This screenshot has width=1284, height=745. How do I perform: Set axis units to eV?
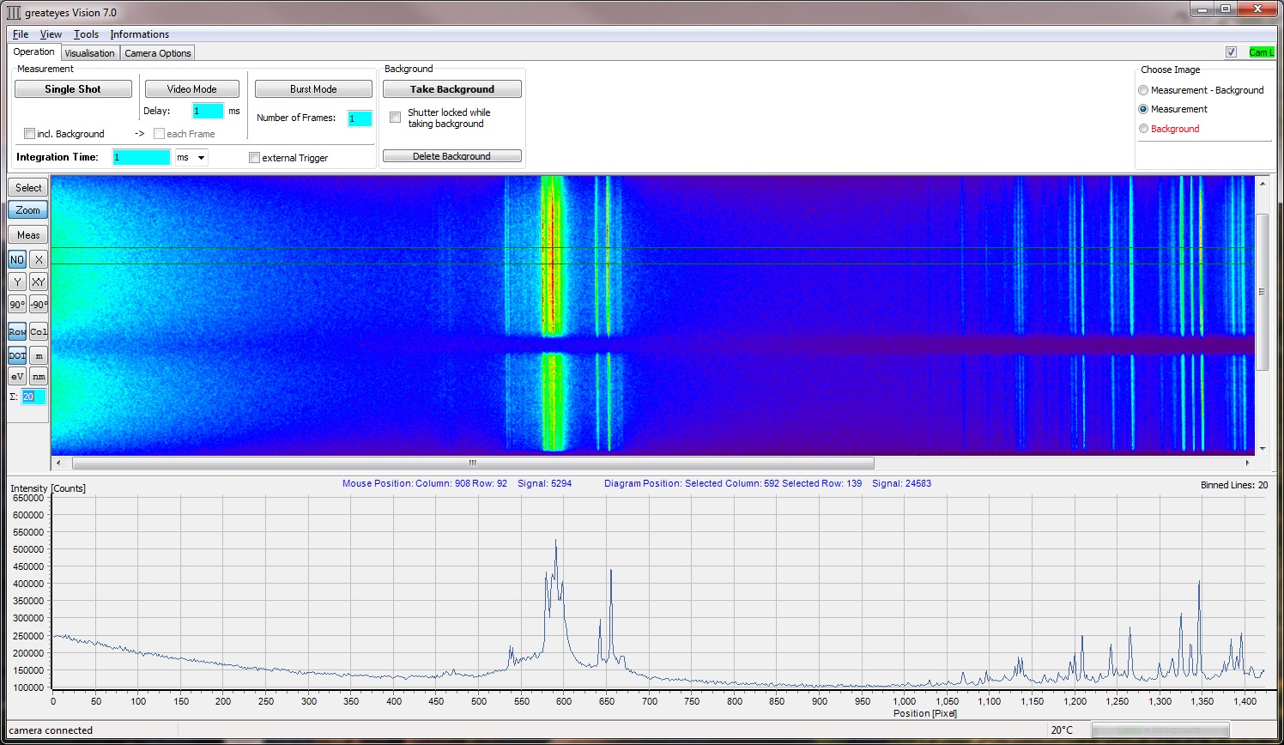[16, 376]
